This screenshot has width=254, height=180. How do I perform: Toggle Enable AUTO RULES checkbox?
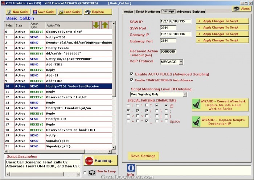tap(132, 74)
